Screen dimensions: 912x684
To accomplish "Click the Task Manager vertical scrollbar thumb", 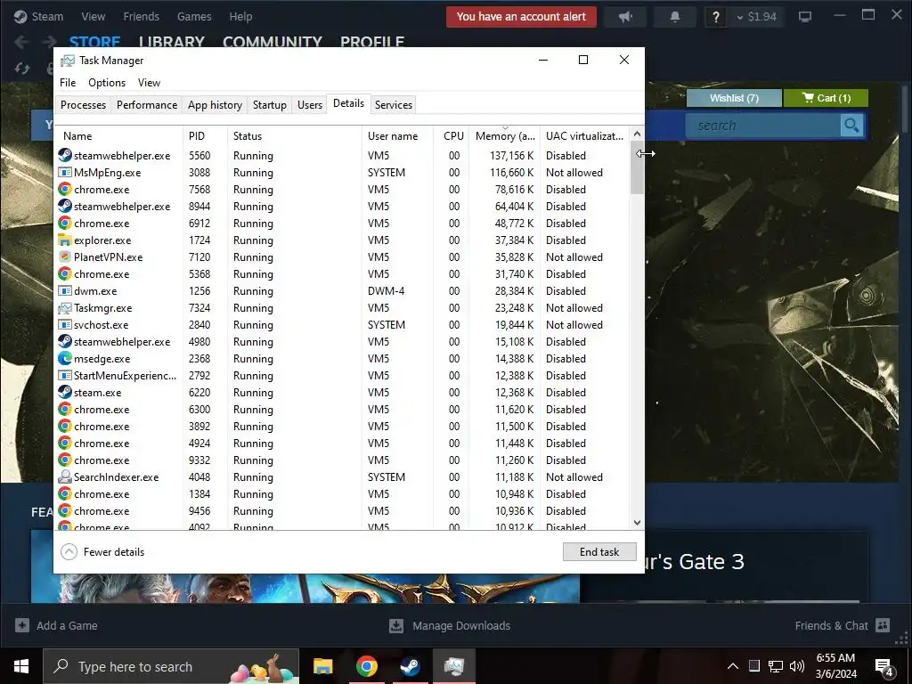I will click(637, 167).
